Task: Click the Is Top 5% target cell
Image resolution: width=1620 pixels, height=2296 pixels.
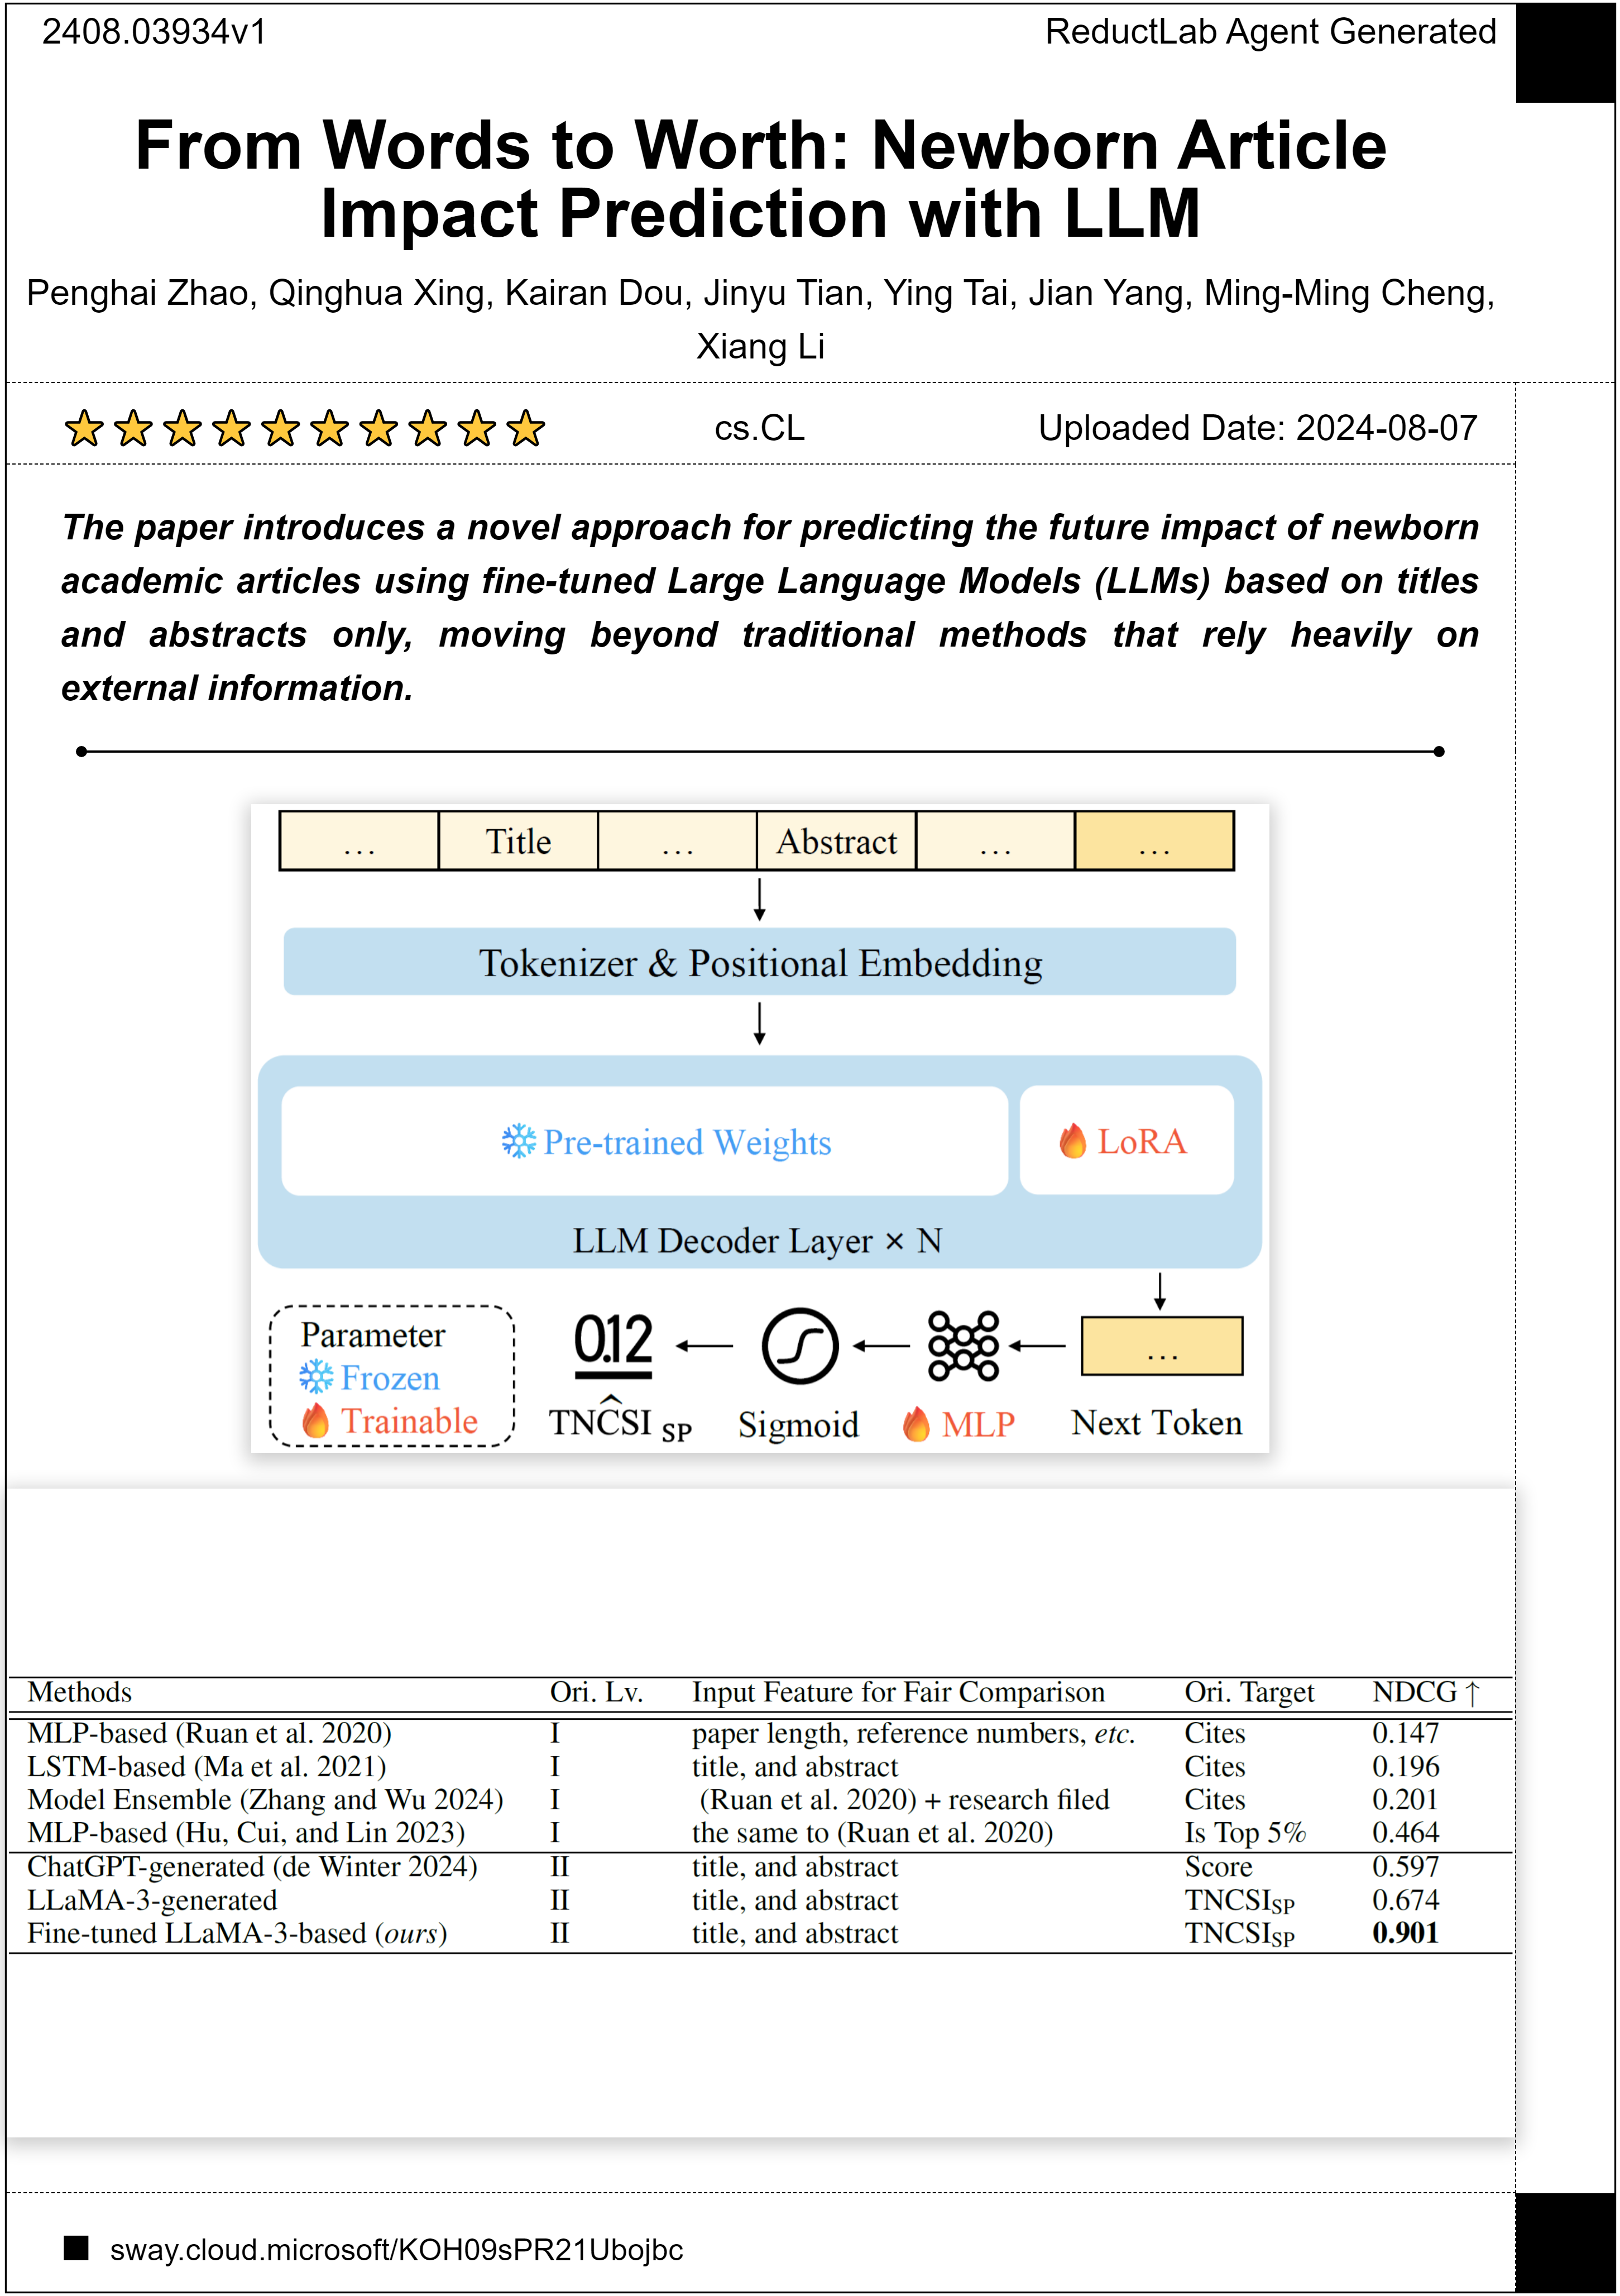Action: [1245, 1832]
